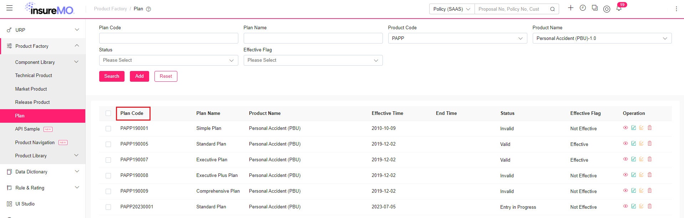Open the Product Code dropdown showing PAPP
The height and width of the screenshot is (218, 684).
pos(457,38)
